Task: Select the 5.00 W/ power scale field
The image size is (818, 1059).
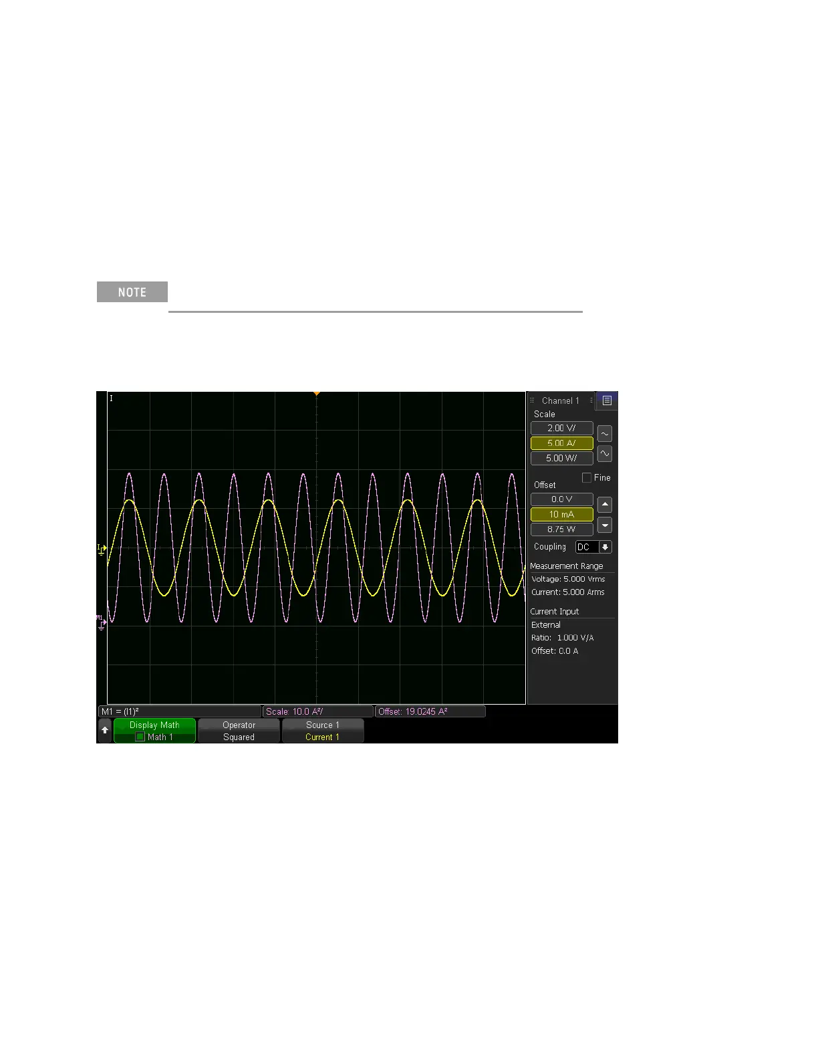Action: tap(561, 458)
